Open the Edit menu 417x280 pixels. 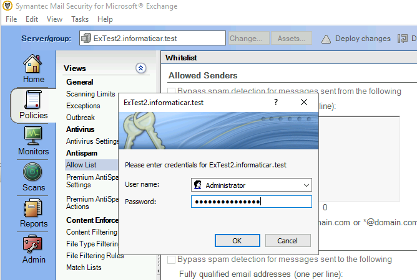click(32, 19)
